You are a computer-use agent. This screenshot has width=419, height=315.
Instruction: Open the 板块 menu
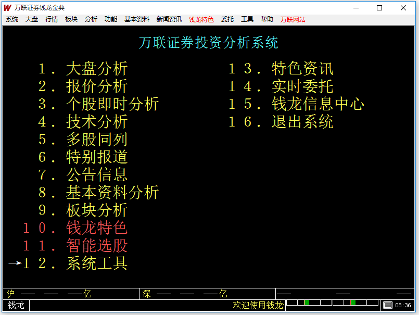(x=71, y=19)
